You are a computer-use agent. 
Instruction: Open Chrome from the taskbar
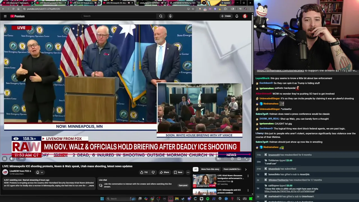[x=152, y=199]
